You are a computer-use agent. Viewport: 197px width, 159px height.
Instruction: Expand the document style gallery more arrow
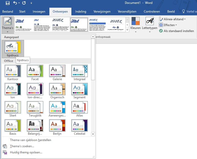[127, 30]
